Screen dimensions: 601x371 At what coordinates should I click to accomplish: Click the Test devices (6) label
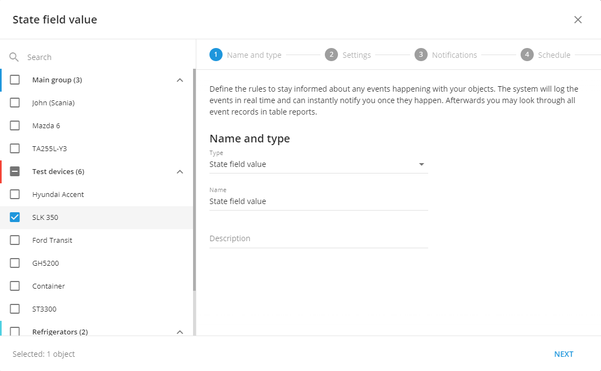point(59,172)
